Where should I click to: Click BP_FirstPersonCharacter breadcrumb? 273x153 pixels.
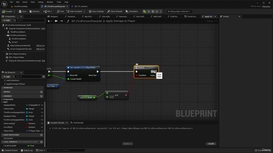(87, 21)
